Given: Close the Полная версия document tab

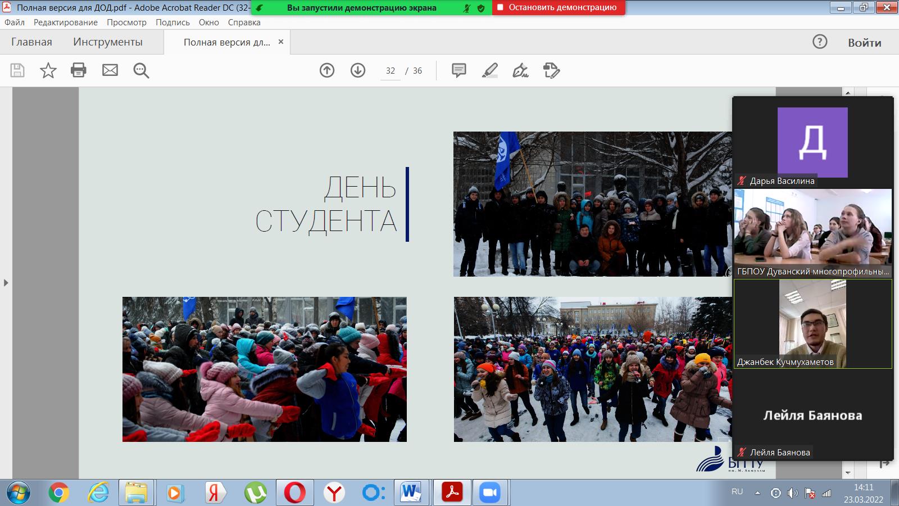Looking at the screenshot, I should (281, 42).
